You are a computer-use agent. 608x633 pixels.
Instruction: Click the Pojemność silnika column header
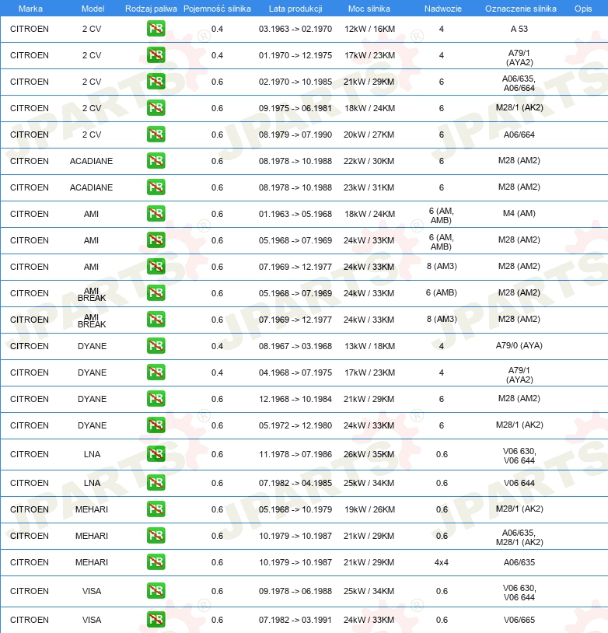217,9
